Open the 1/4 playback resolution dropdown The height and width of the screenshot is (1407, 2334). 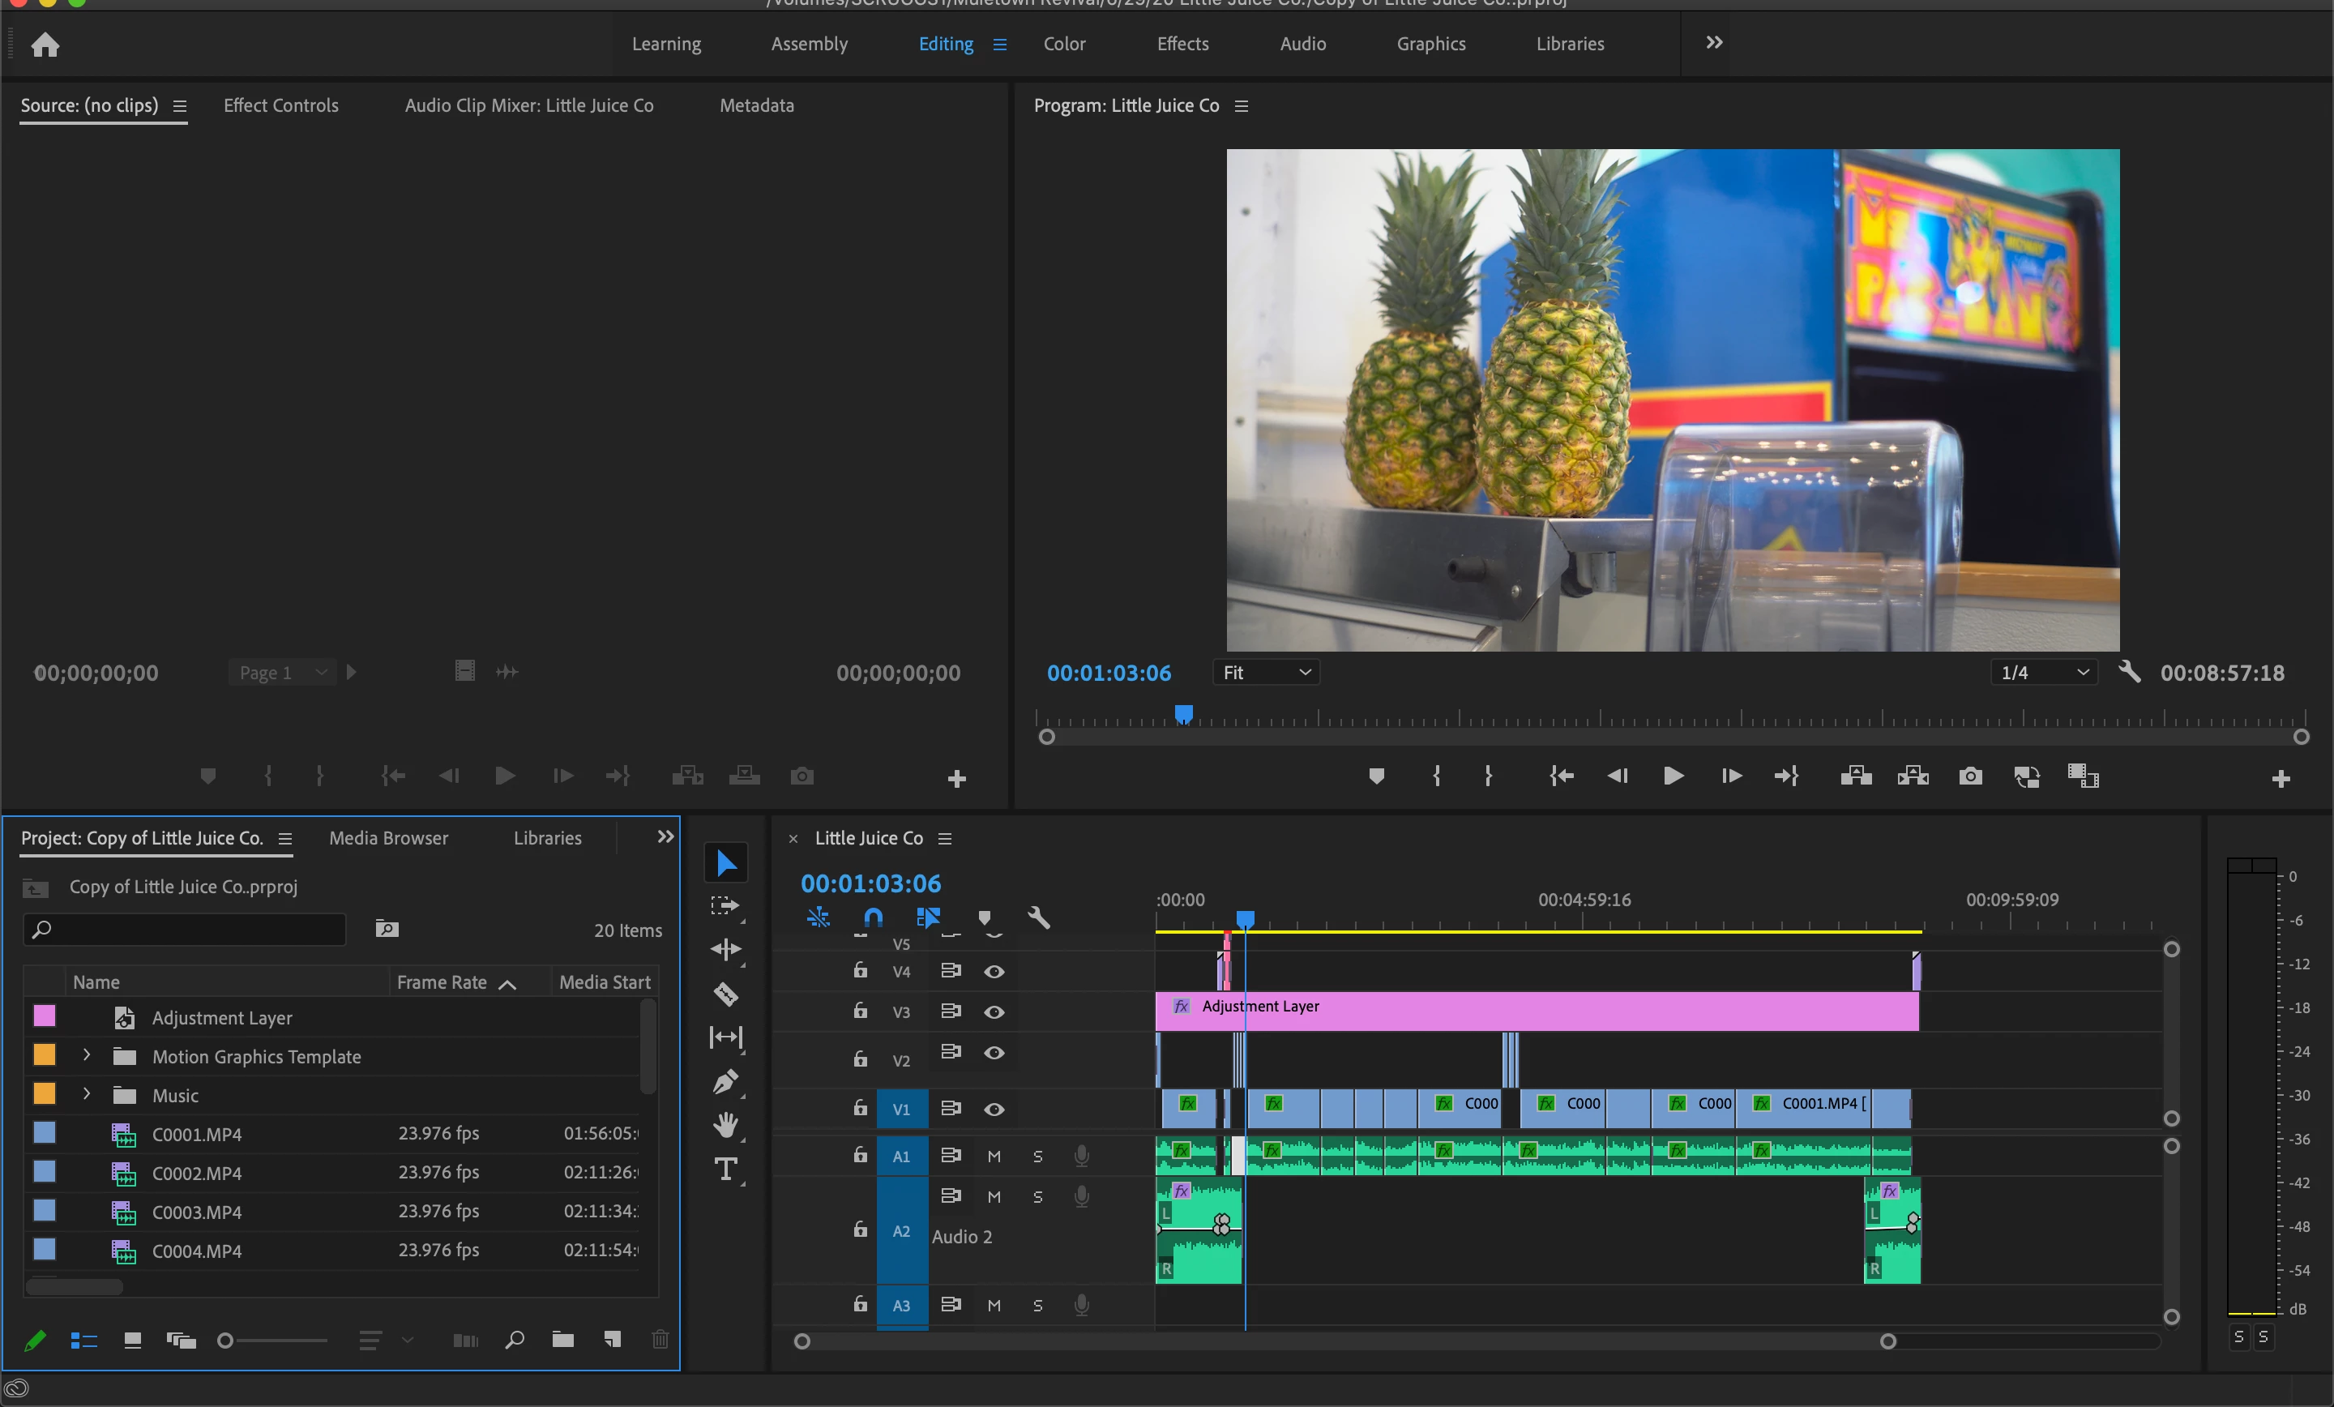pyautogui.click(x=2044, y=673)
